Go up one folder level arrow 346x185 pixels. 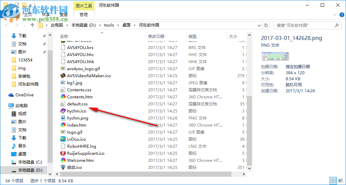(x=32, y=25)
